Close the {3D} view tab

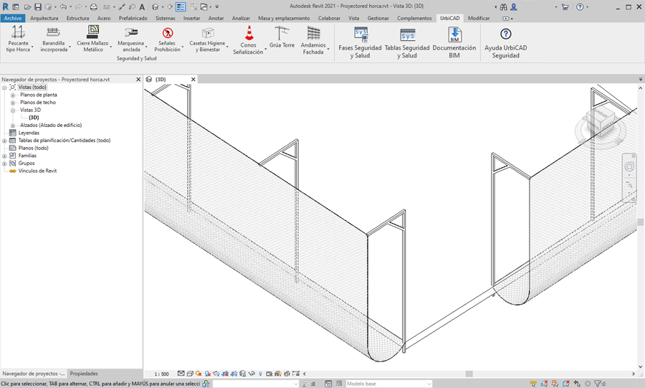(193, 80)
